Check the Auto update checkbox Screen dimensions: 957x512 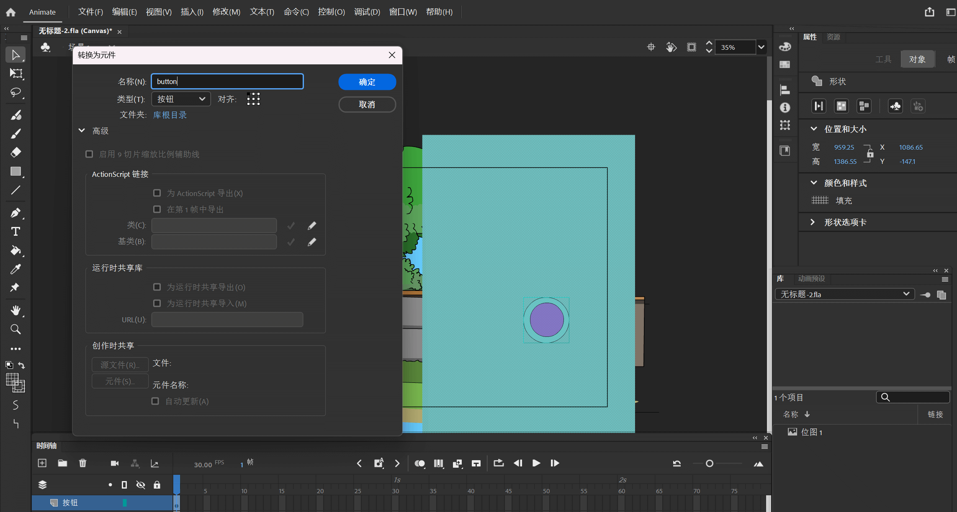tap(155, 401)
